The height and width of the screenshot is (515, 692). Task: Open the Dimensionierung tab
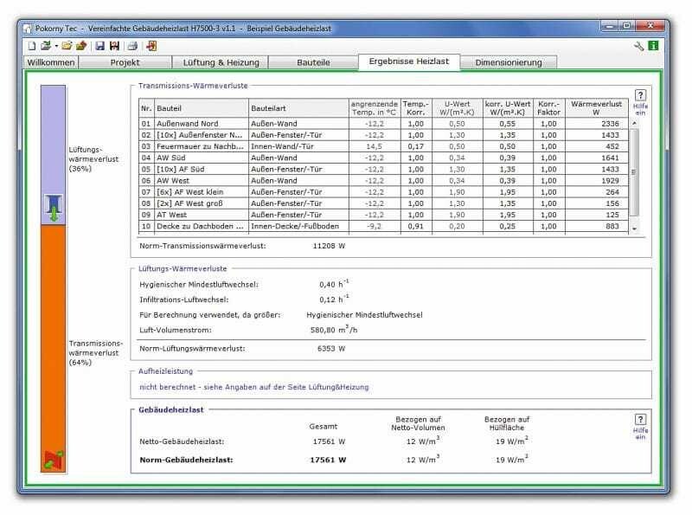pyautogui.click(x=509, y=62)
